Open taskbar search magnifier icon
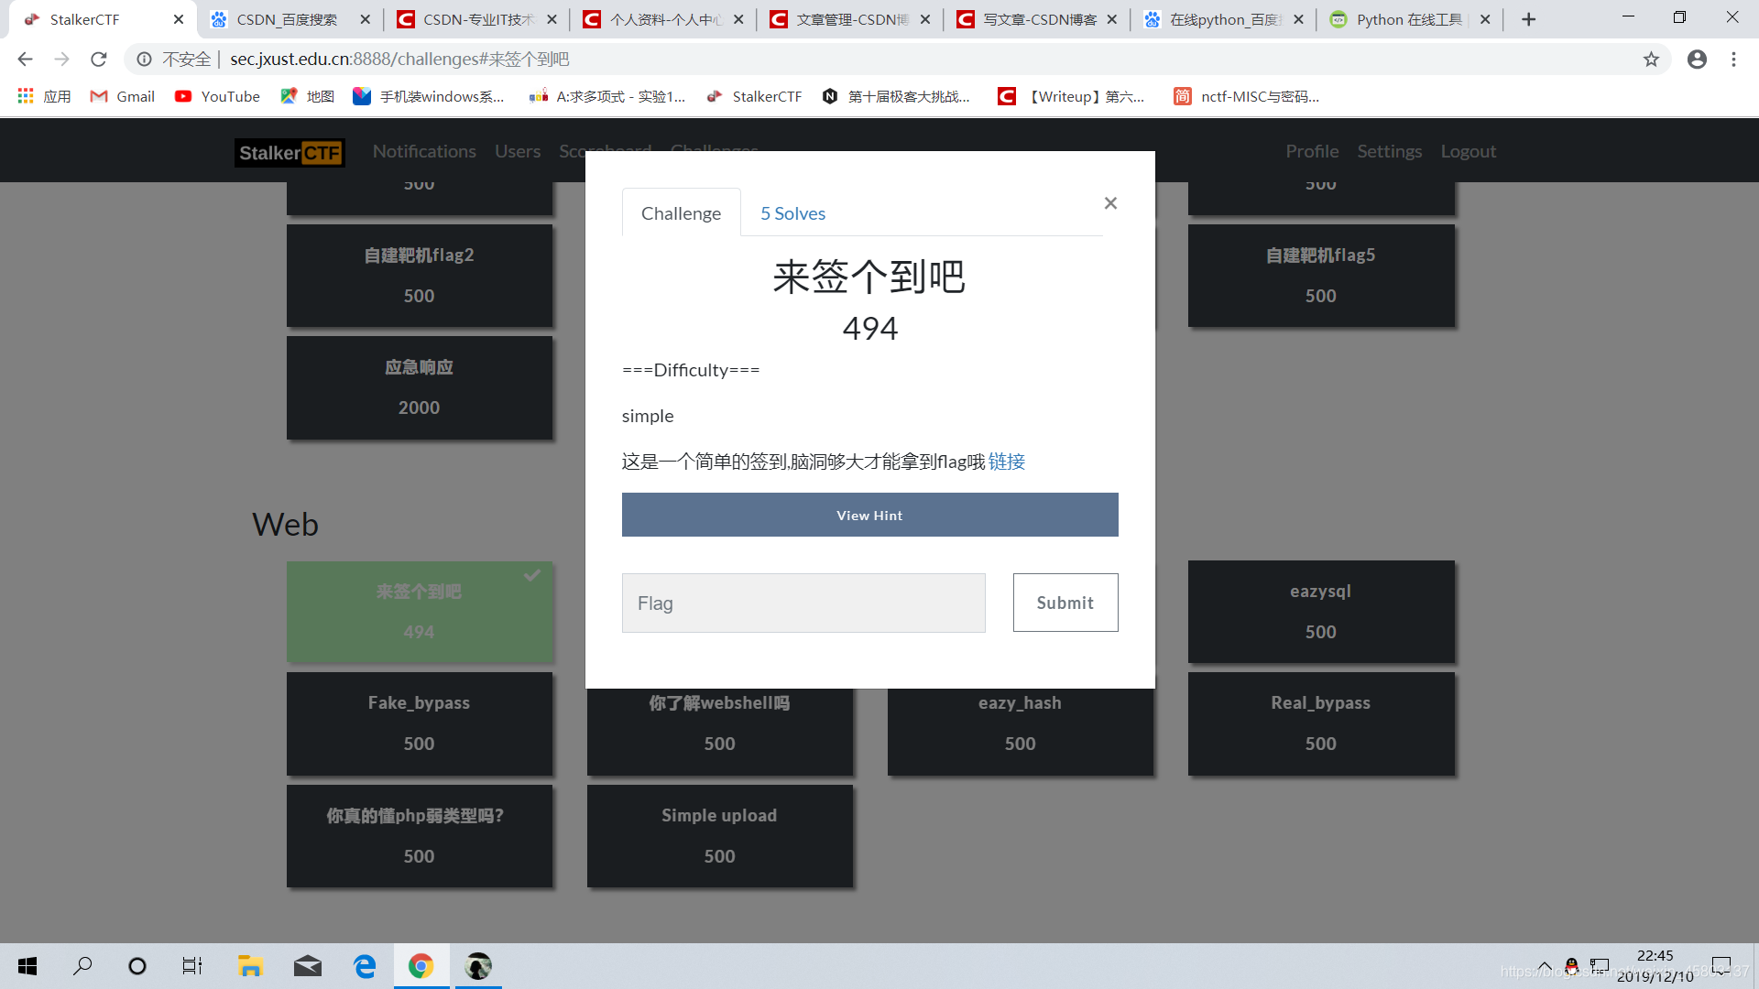 point(82,966)
